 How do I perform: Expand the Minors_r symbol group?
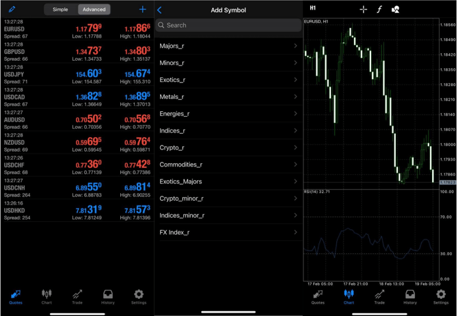tap(228, 63)
